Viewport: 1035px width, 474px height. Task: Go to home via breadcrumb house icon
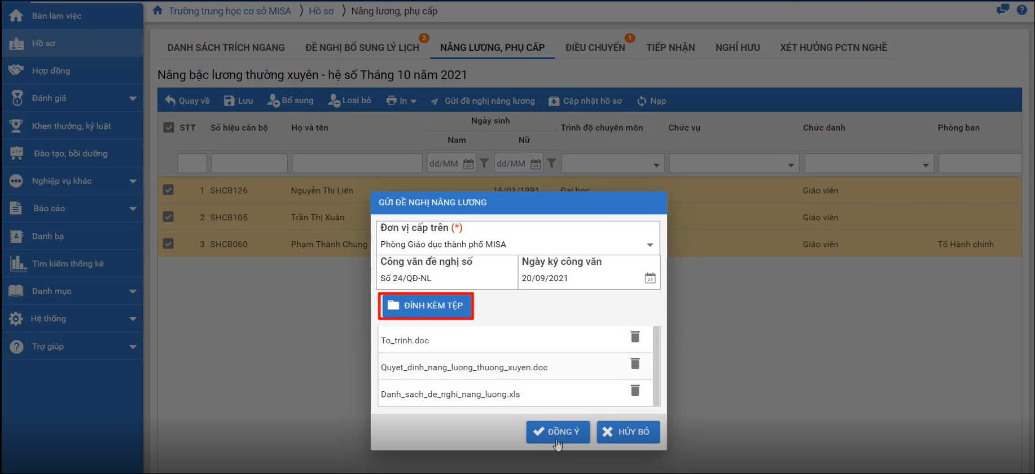pos(158,11)
